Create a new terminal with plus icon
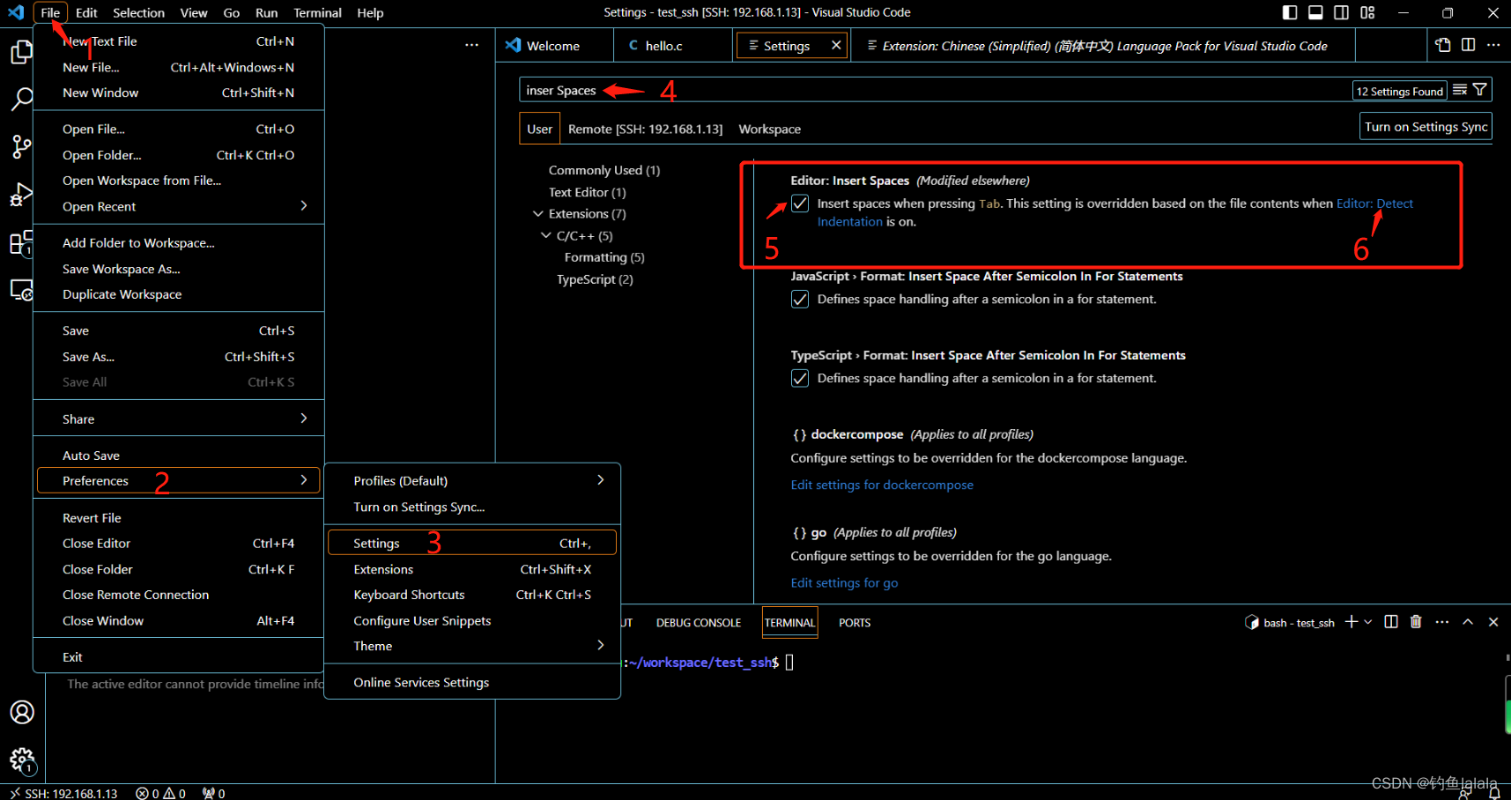The image size is (1511, 800). point(1352,622)
